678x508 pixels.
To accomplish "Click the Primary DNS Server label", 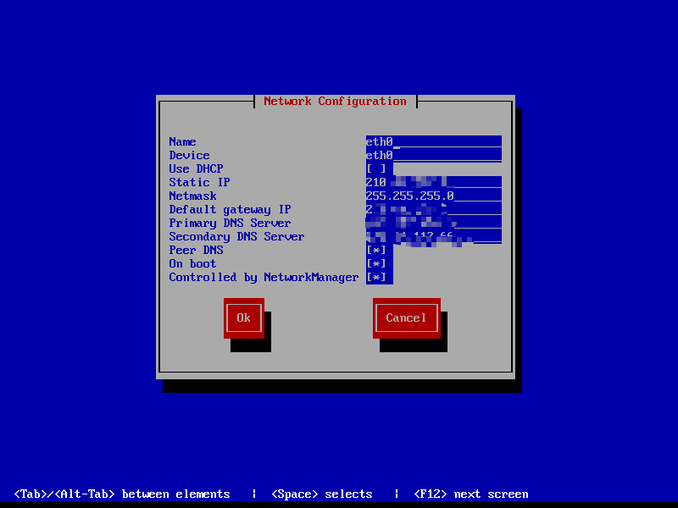I will click(x=230, y=223).
